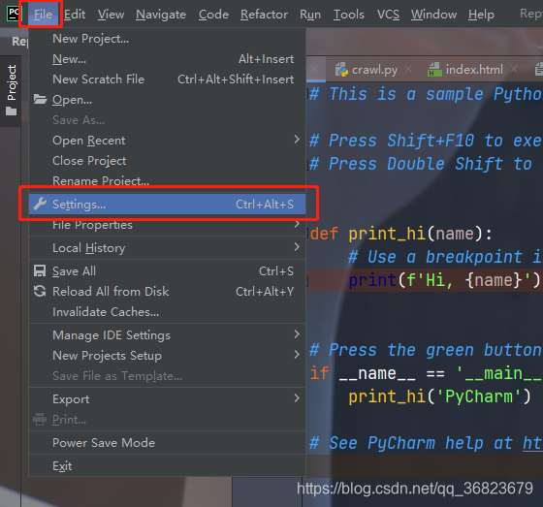Open the VCS menu
This screenshot has height=507, width=543.
388,15
